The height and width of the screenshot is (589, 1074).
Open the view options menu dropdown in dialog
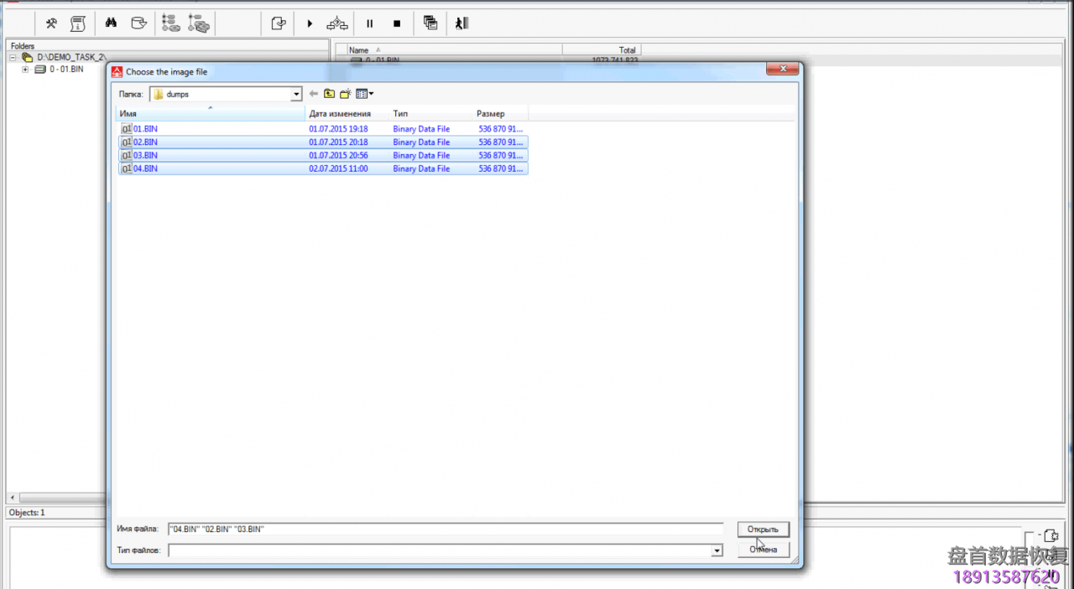364,94
